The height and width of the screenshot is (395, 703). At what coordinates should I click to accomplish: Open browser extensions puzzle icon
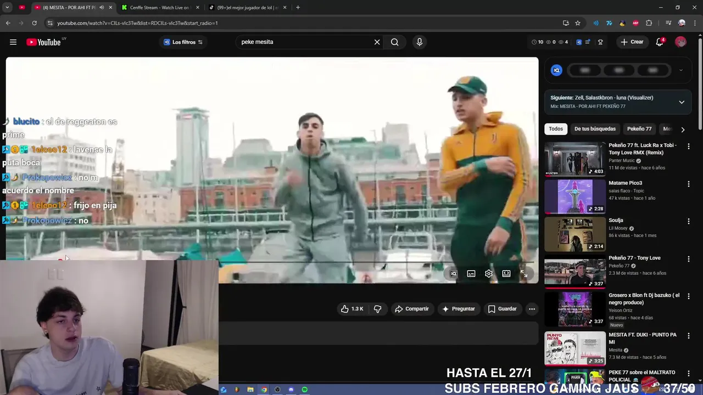click(649, 23)
